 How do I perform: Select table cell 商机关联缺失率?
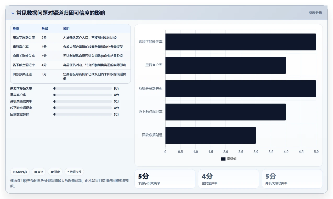(24, 56)
